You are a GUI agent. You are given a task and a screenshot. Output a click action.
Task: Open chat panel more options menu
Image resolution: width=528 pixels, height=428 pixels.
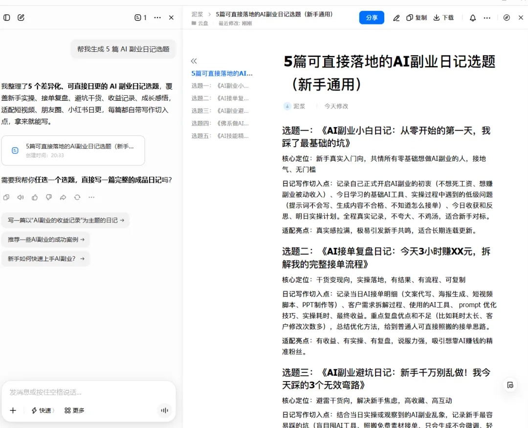click(157, 18)
